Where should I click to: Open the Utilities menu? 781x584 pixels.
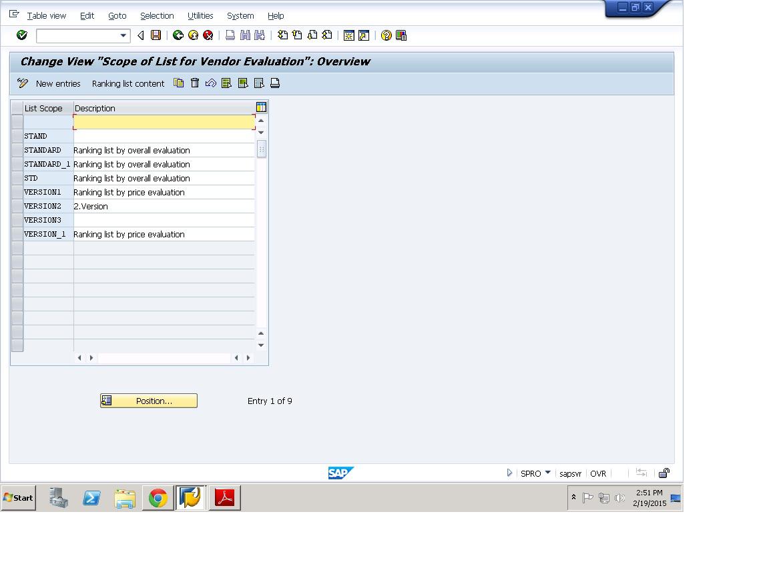pos(200,15)
